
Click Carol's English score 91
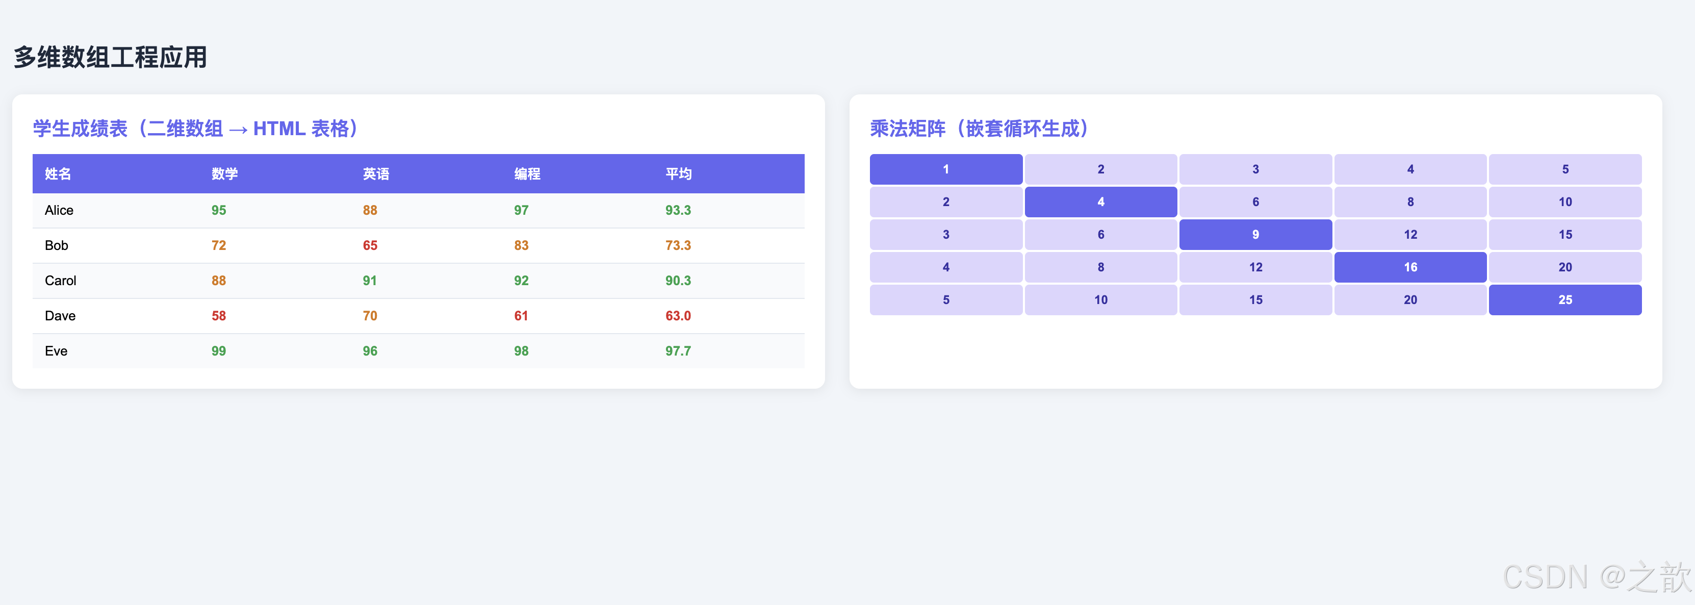pyautogui.click(x=370, y=281)
